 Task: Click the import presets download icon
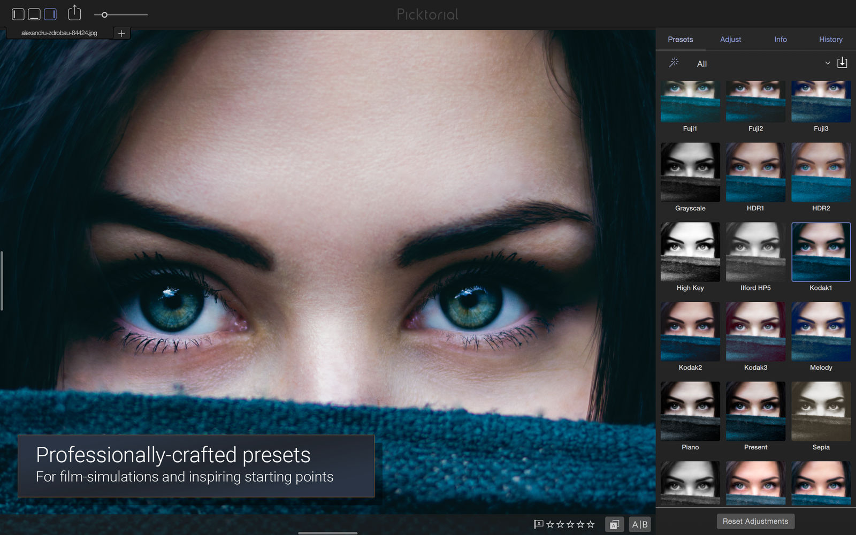coord(842,63)
